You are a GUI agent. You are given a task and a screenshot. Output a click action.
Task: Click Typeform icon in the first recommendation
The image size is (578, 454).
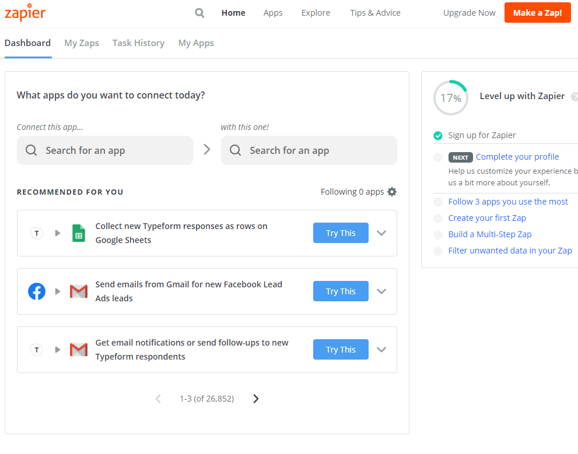point(37,233)
